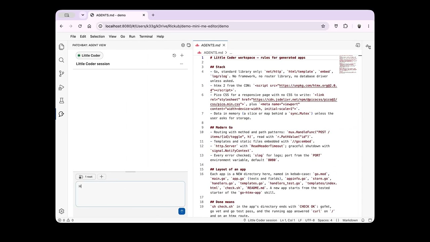Toggle the editor preview split icon

(x=358, y=45)
